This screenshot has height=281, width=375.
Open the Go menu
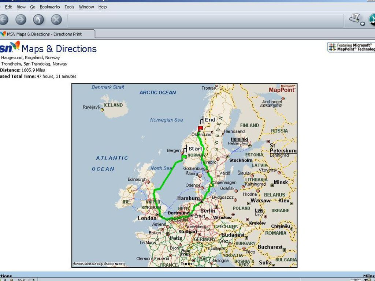[x=33, y=7]
